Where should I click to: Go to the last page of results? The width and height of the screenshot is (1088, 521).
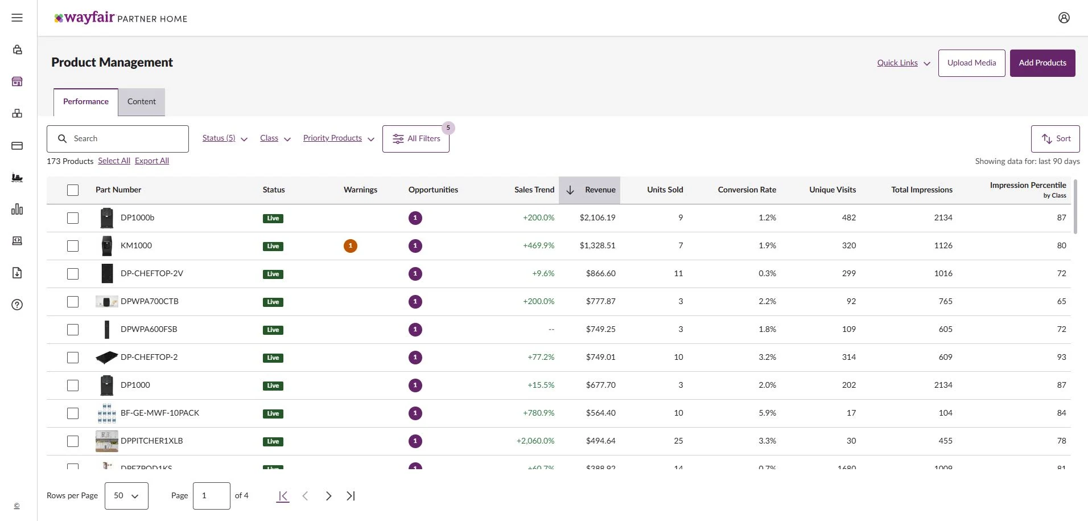(351, 496)
